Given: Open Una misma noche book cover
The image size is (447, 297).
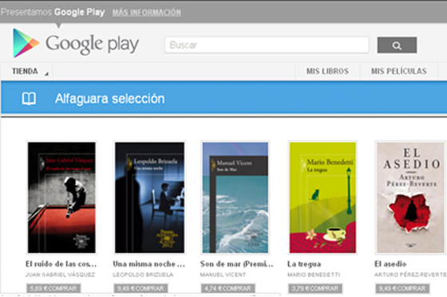Looking at the screenshot, I should click(149, 197).
